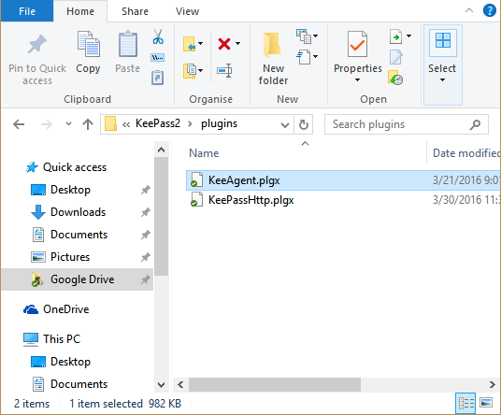This screenshot has height=415, width=501.
Task: Click the Edit file icon
Action: (396, 57)
